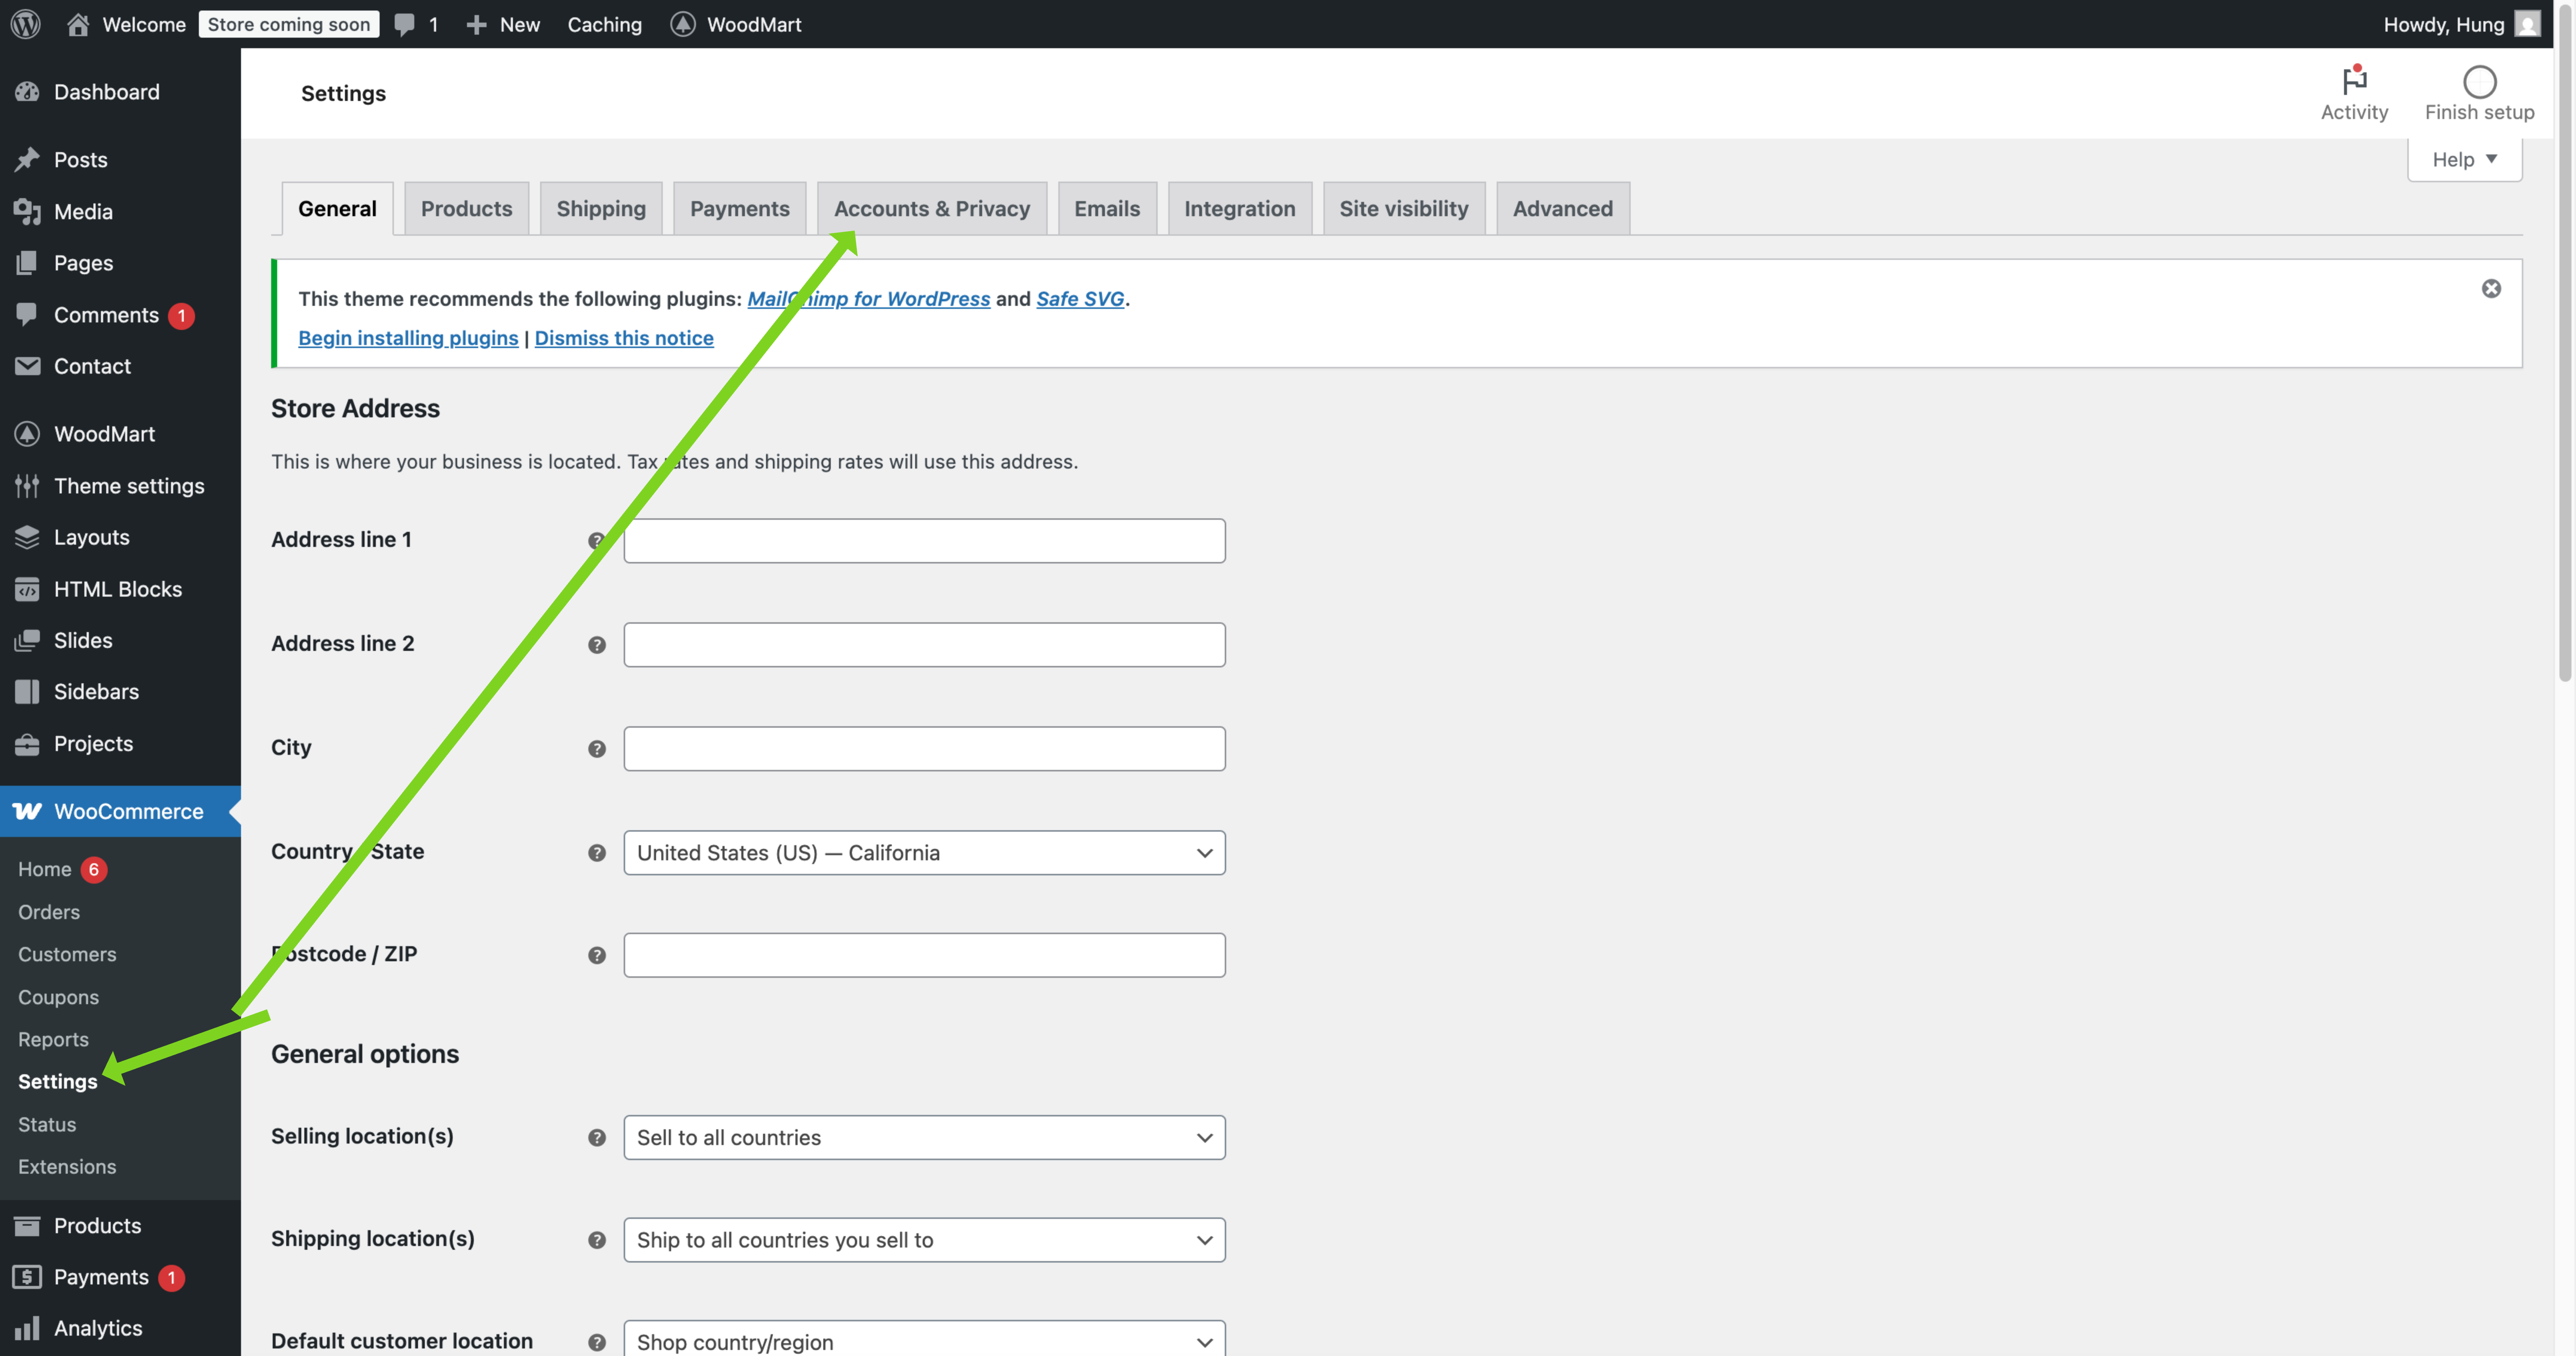Viewport: 2576px width, 1356px height.
Task: Open the Accounts & Privacy tab
Action: pos(932,209)
